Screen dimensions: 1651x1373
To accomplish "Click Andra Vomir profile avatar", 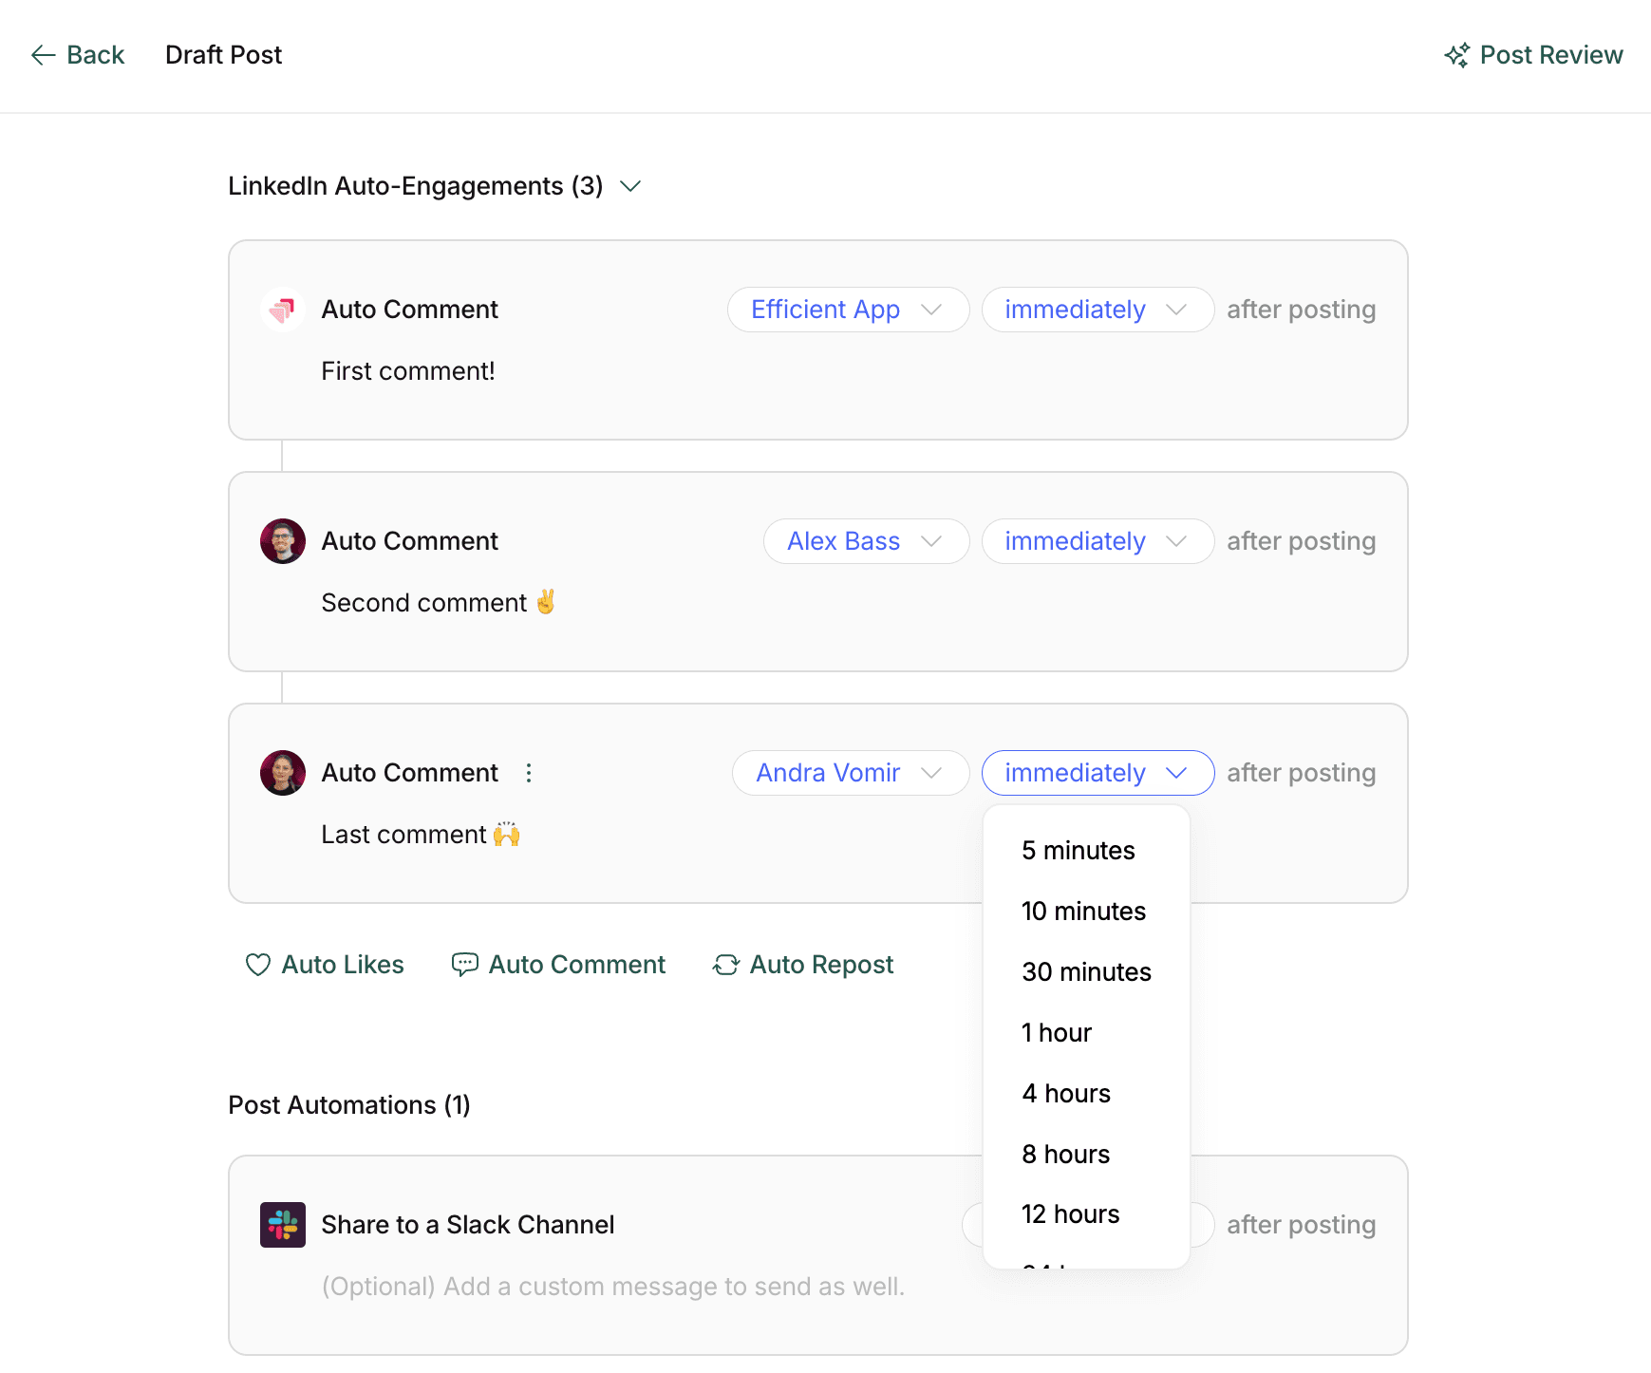I will [x=283, y=773].
